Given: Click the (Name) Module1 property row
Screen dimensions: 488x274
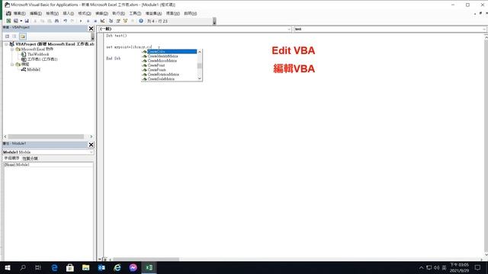Looking at the screenshot, I should pyautogui.click(x=48, y=164).
